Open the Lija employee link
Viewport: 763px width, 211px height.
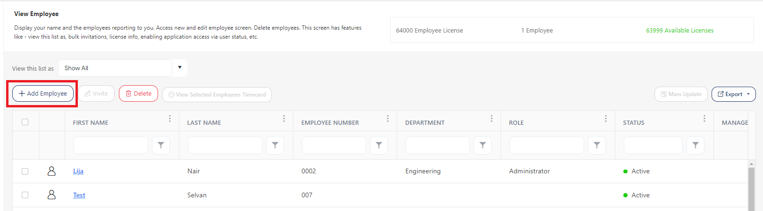(78, 171)
